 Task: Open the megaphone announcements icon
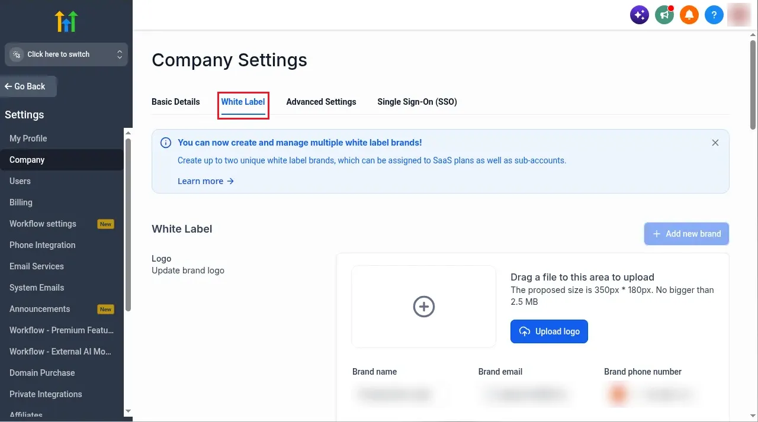(x=664, y=15)
